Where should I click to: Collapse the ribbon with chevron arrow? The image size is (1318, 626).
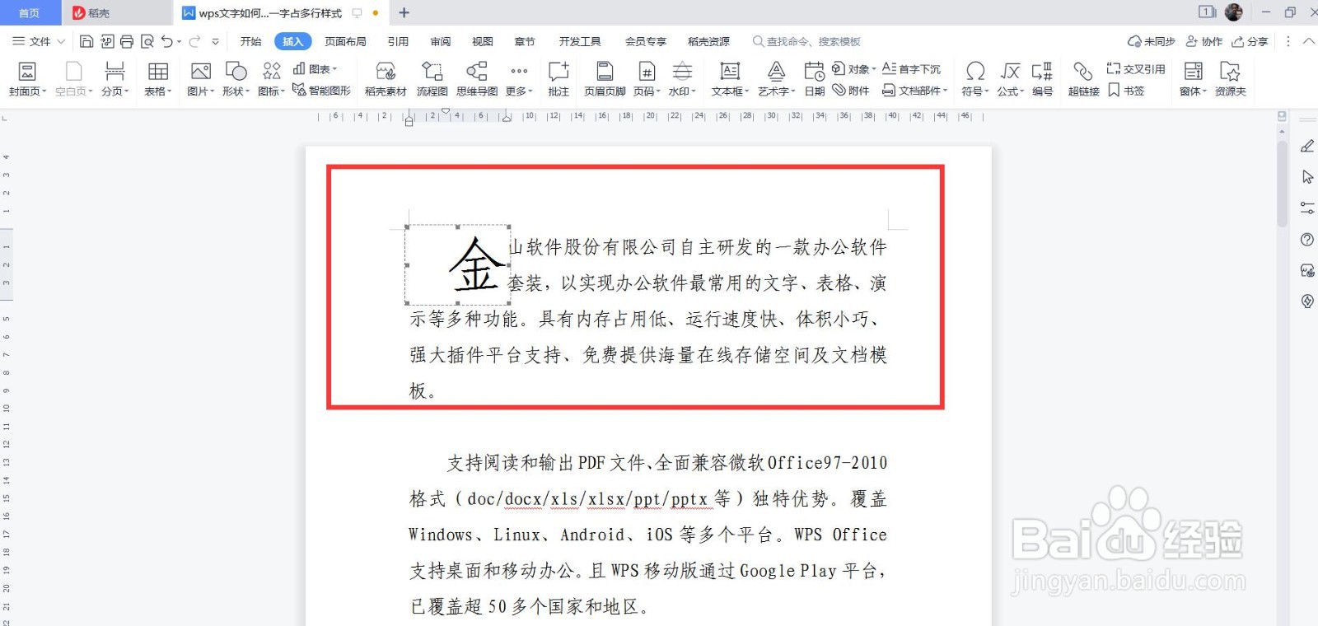coord(1309,41)
